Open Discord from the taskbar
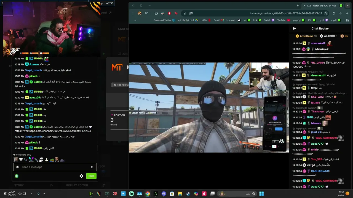 point(164,194)
